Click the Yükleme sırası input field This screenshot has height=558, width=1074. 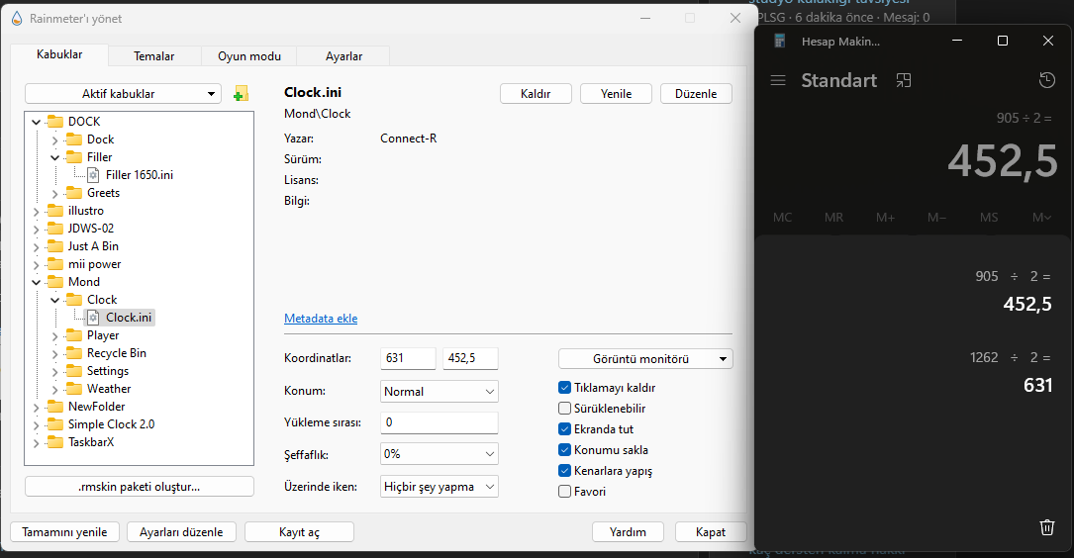(x=439, y=422)
